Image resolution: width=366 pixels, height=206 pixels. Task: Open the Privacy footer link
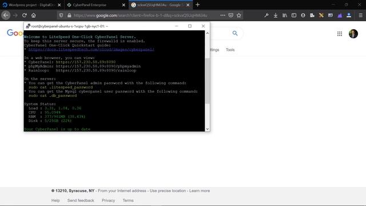[108, 200]
